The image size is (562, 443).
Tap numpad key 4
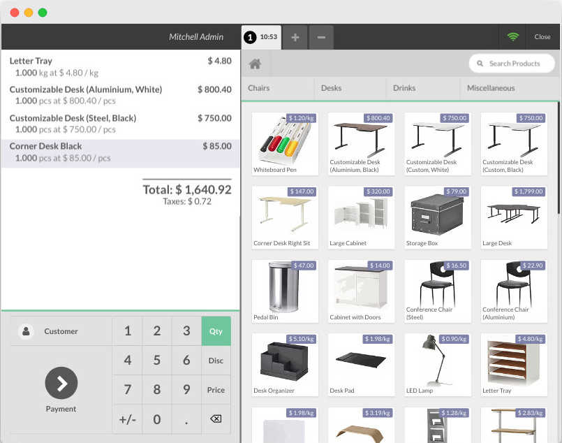tap(128, 361)
